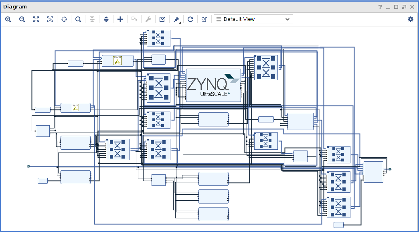
Task: Open the Default View dropdown
Action: tap(253, 19)
